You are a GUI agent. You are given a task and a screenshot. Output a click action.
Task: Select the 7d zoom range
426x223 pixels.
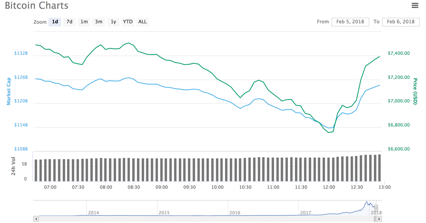pyautogui.click(x=70, y=22)
